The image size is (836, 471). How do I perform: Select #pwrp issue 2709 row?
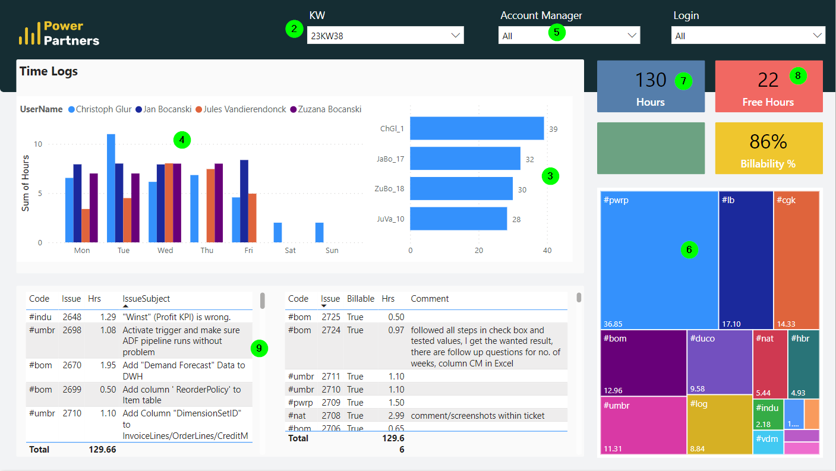[426, 402]
